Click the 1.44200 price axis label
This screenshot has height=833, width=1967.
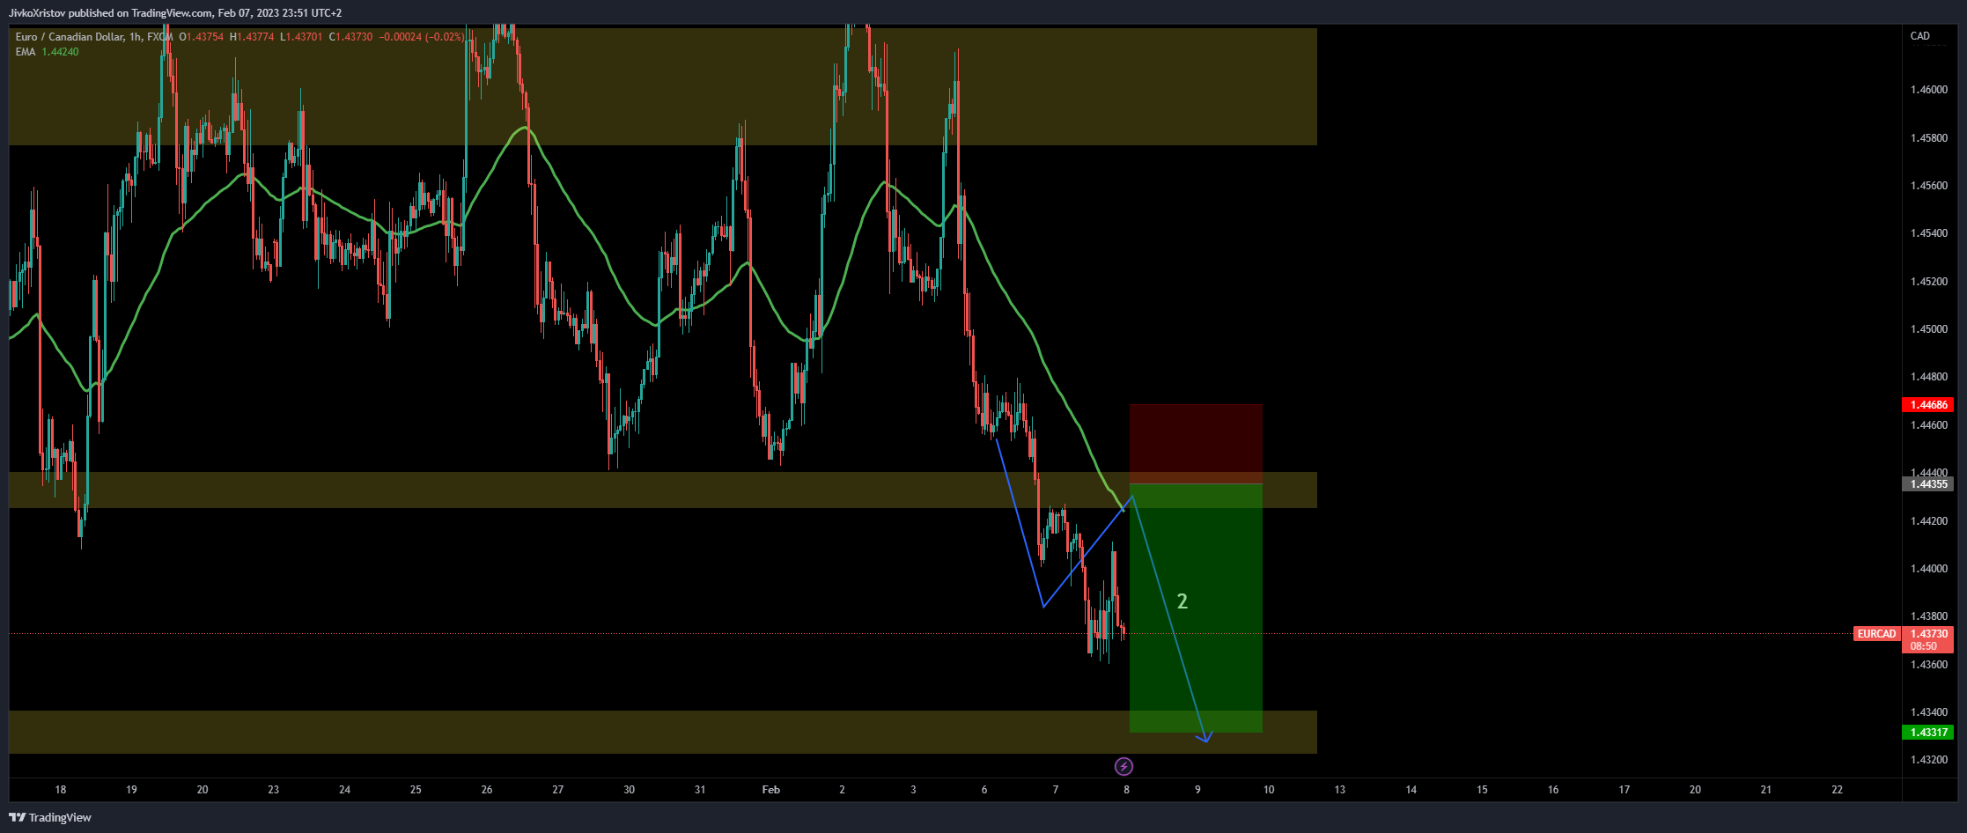1929,521
